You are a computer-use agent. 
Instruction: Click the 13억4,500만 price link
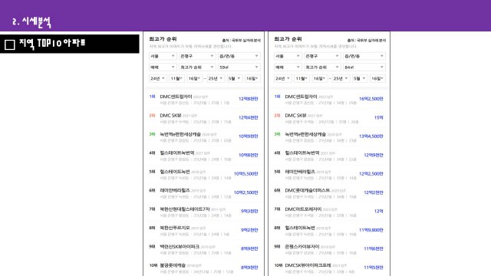371,136
